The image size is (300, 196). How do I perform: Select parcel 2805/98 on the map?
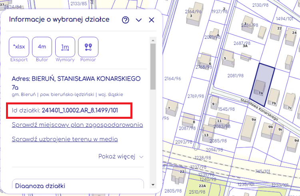coord(173,191)
